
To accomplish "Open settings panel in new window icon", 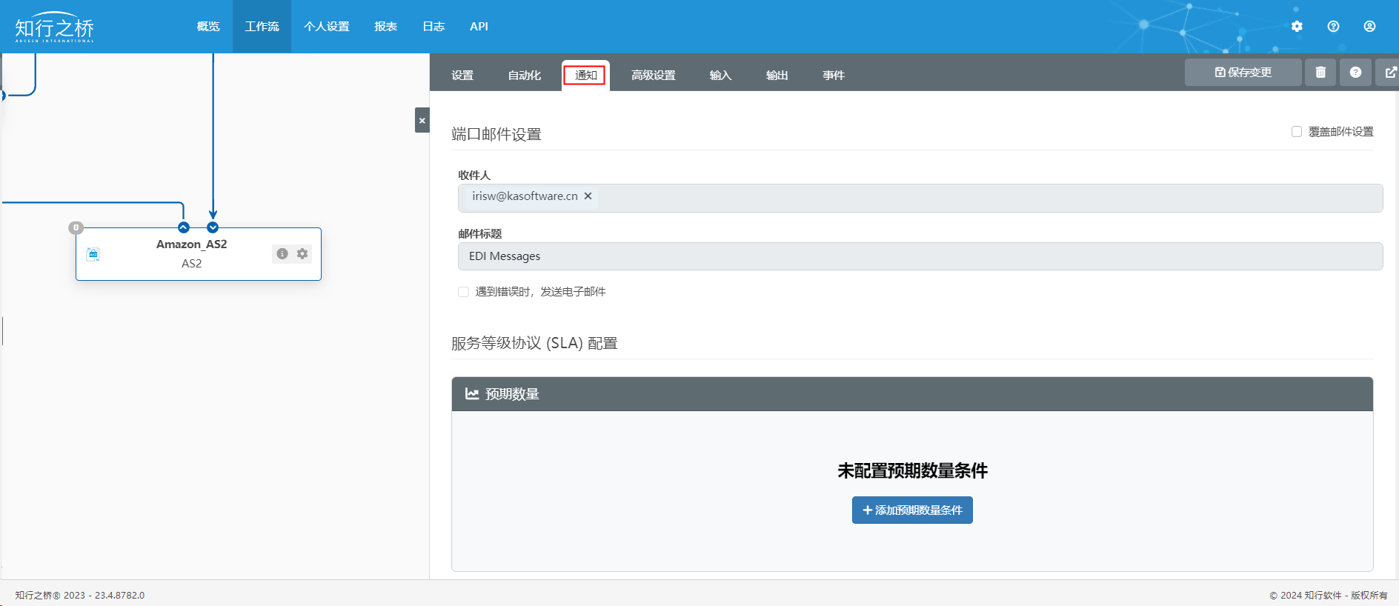I will point(1390,73).
